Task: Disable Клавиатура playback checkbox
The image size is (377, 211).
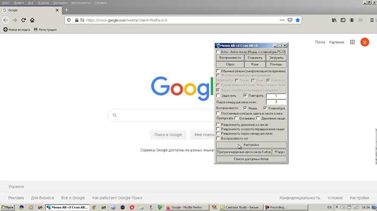Action: [265, 108]
